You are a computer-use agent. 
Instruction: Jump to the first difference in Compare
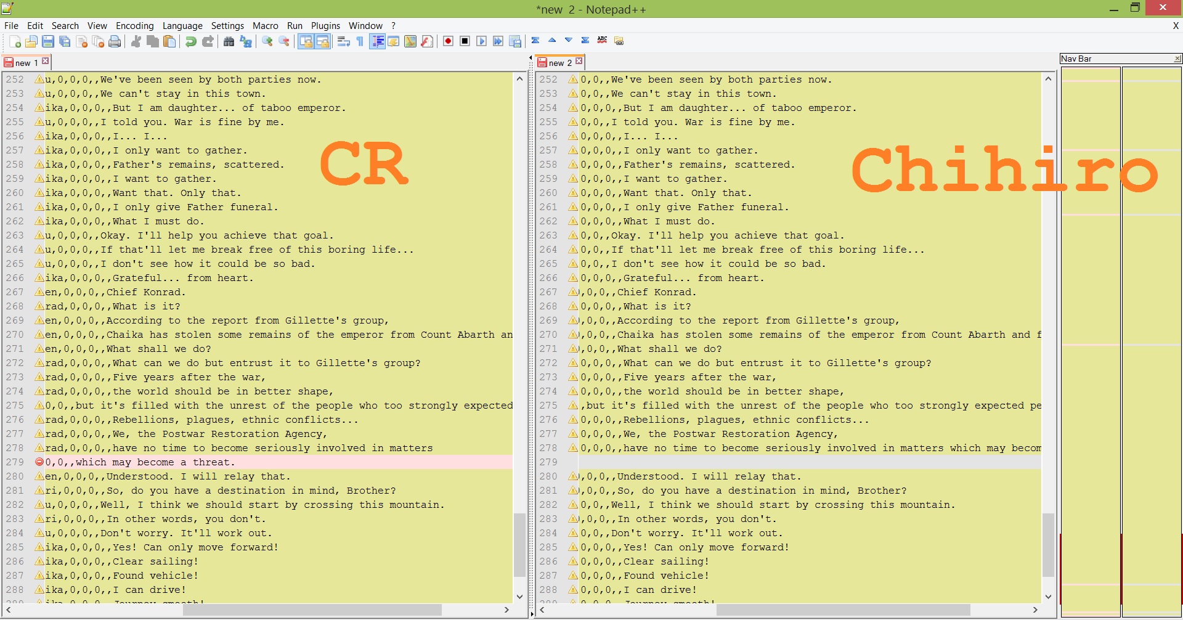[535, 40]
